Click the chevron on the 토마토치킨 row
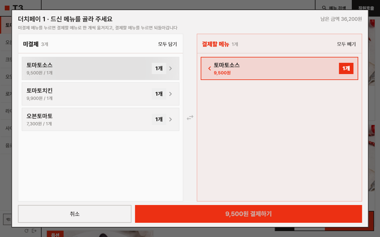380x237 pixels. [x=170, y=94]
